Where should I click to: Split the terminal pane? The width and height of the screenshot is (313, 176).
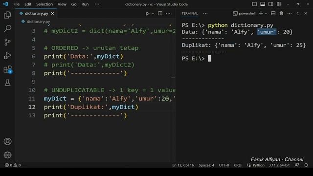coord(273,13)
